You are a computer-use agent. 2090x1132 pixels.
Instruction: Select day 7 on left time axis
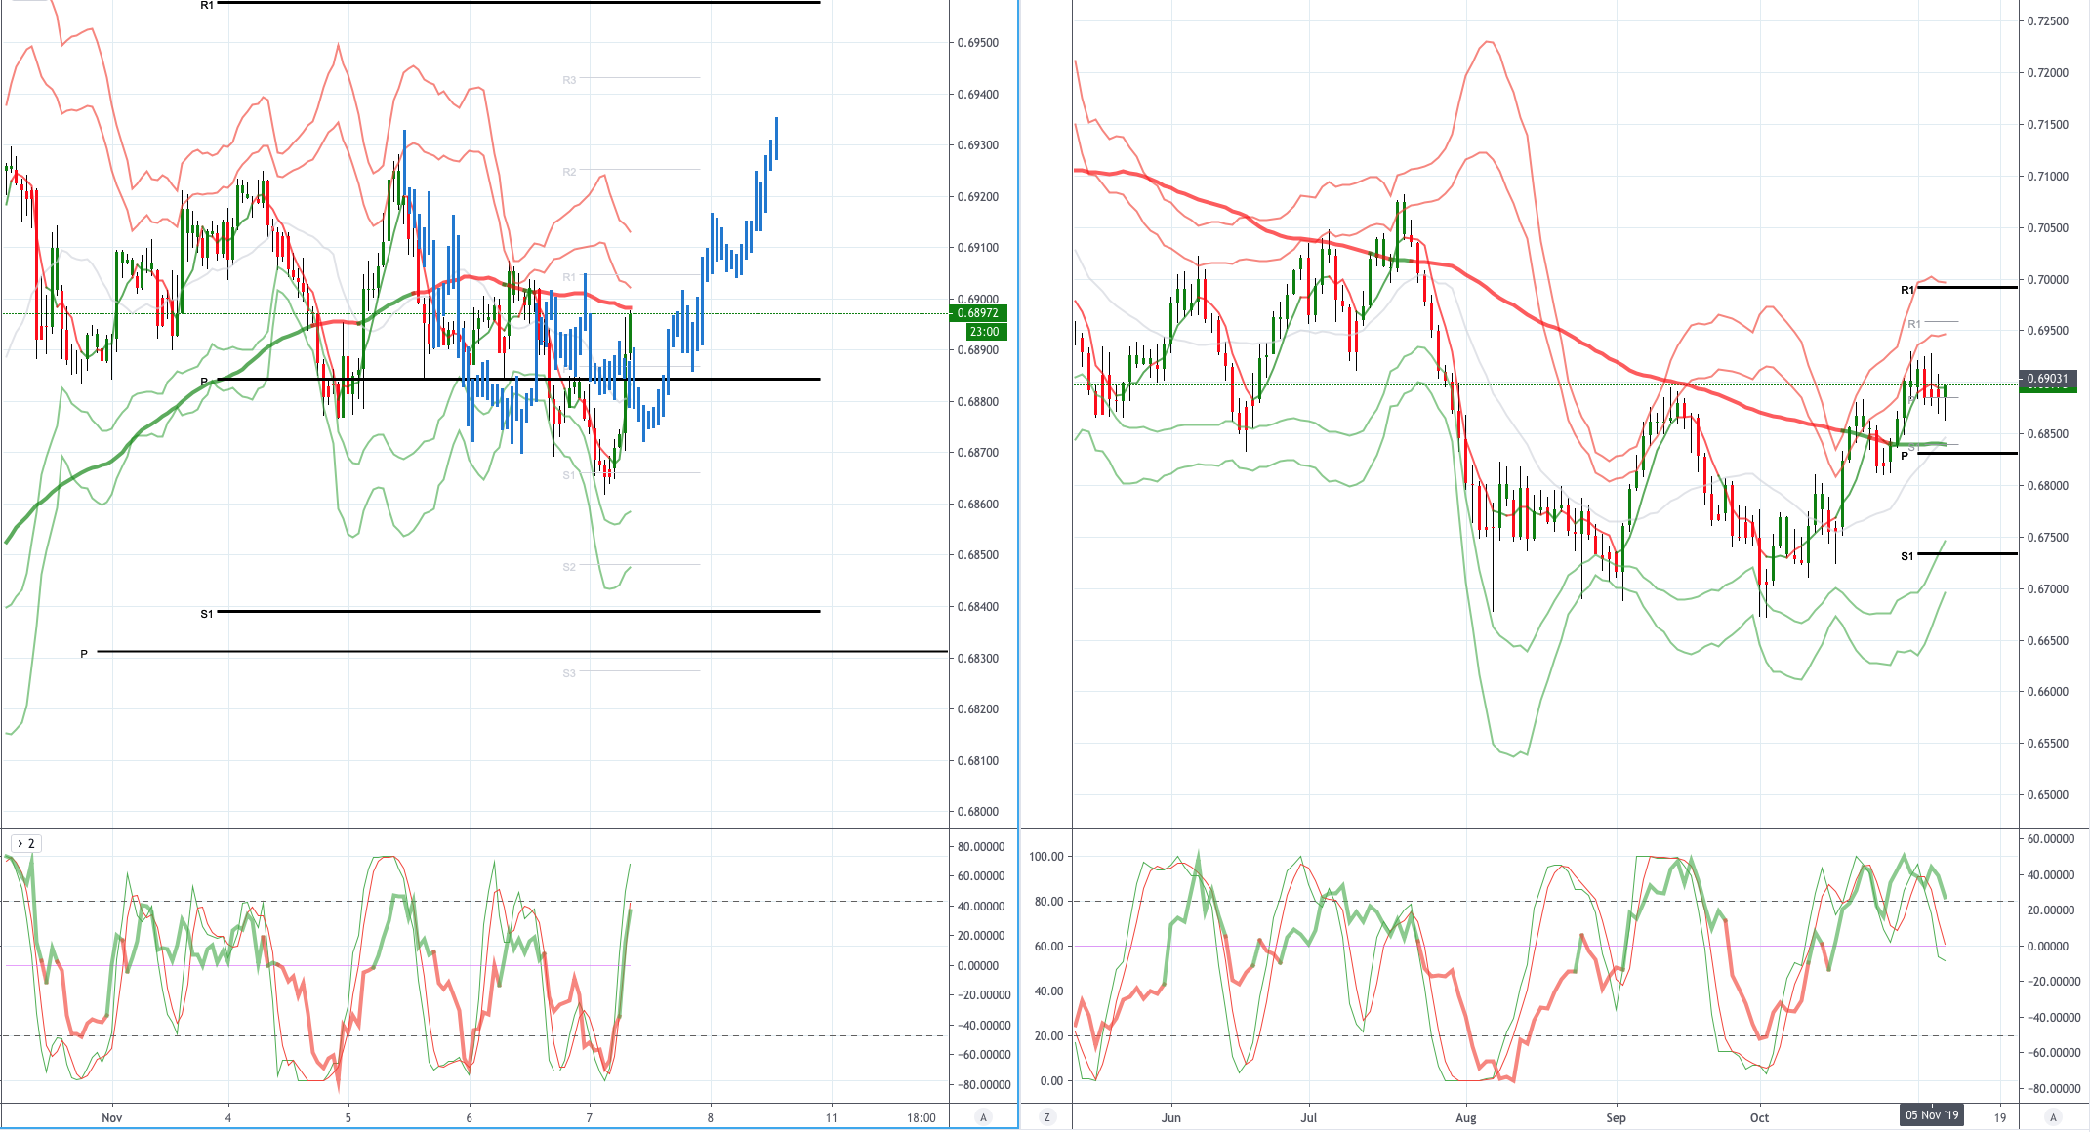tap(590, 1118)
